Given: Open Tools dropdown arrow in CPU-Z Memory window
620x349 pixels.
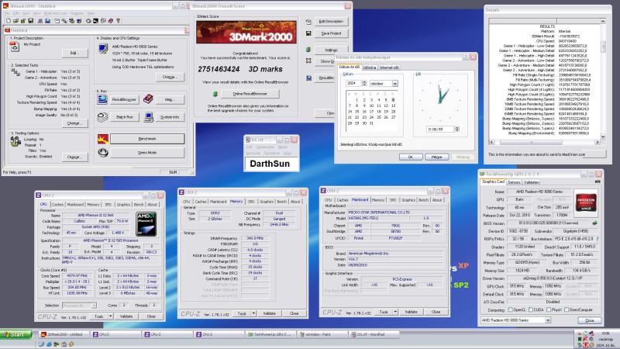Looking at the screenshot, I should (x=253, y=313).
